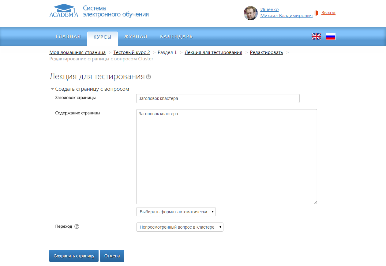This screenshot has height=266, width=386.
Task: Click inside the Содержание страницы text area
Action: [227, 156]
